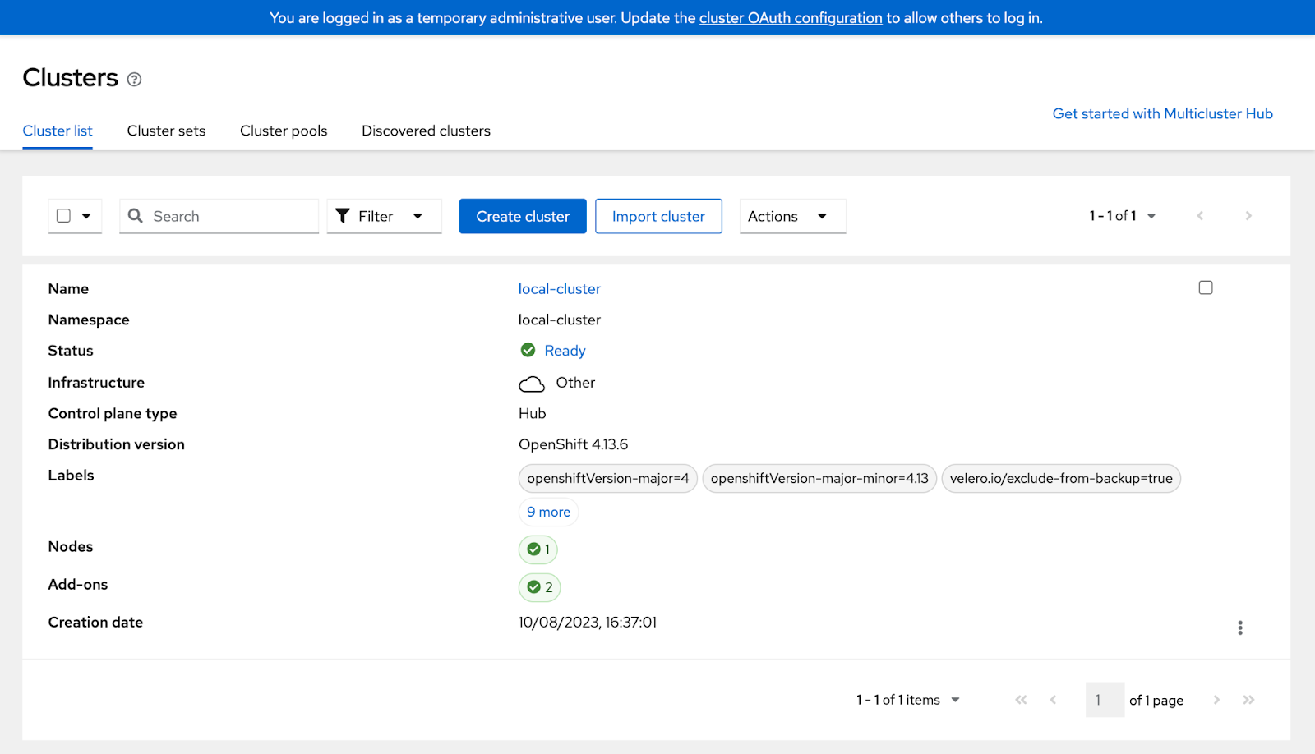
Task: Open the Actions dropdown
Action: (x=791, y=216)
